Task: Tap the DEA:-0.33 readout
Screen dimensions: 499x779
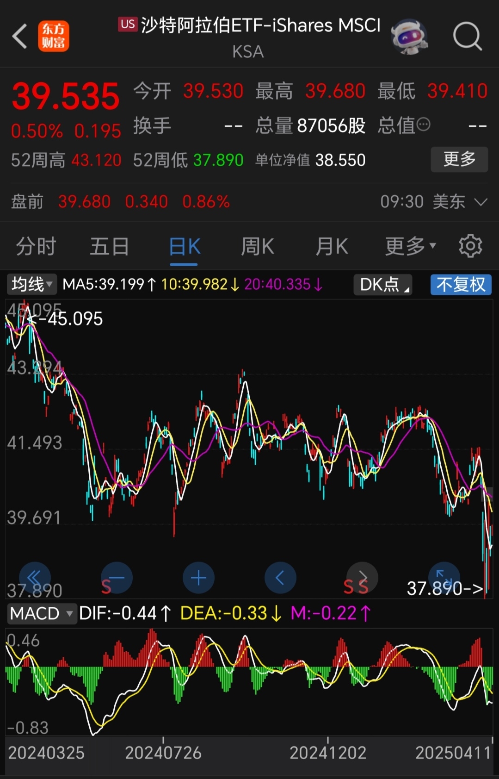Action: click(231, 614)
